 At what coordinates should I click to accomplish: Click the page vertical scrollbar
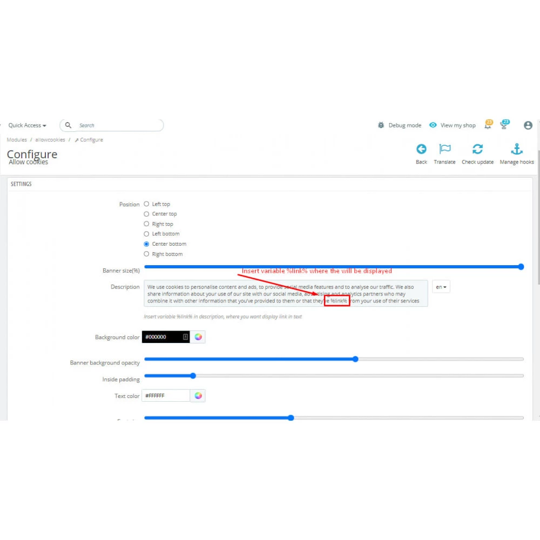538,217
